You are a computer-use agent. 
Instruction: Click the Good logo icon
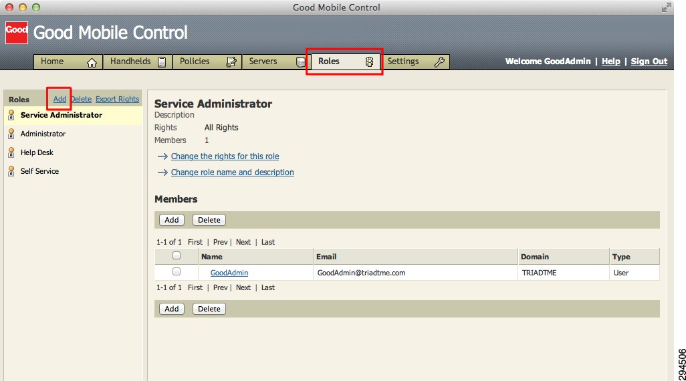click(x=17, y=32)
